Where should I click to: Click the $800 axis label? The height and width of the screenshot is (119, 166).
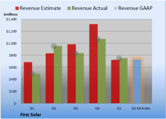pos(13,55)
